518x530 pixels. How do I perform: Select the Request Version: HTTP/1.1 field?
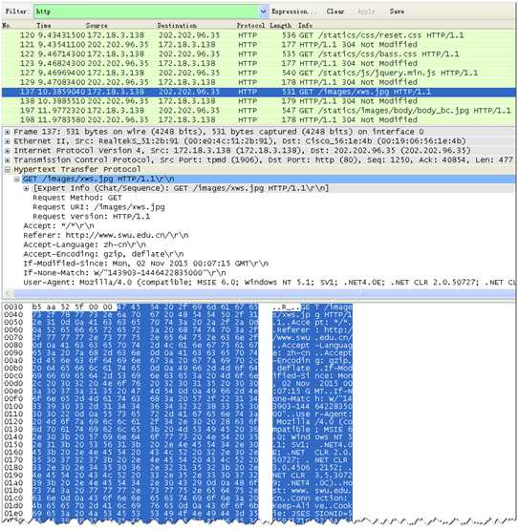pos(92,217)
